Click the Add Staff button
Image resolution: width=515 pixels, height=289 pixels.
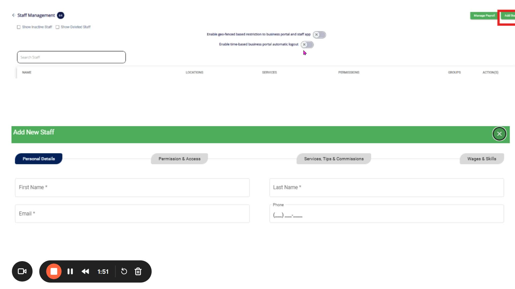[509, 16]
